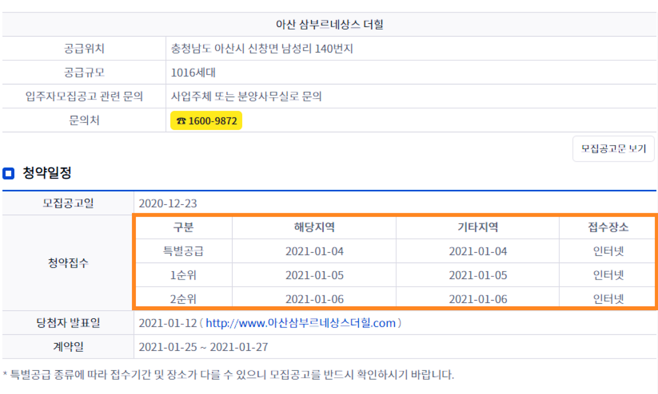This screenshot has width=658, height=394.
Task: Click the 청약일정 heading text
Action: click(47, 173)
